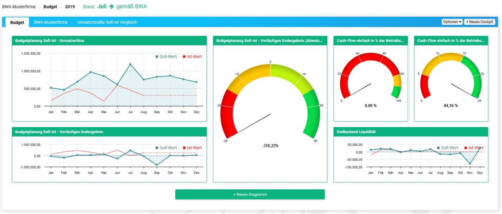Image resolution: width=502 pixels, height=214 pixels.
Task: Open the Optionen dropdown menu
Action: [452, 22]
